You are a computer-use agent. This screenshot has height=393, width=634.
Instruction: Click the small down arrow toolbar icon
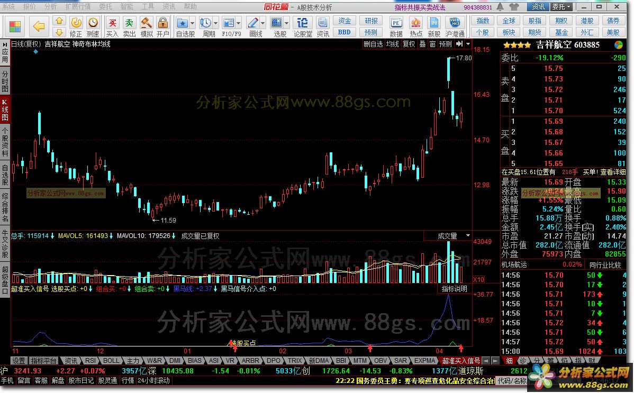pyautogui.click(x=59, y=32)
